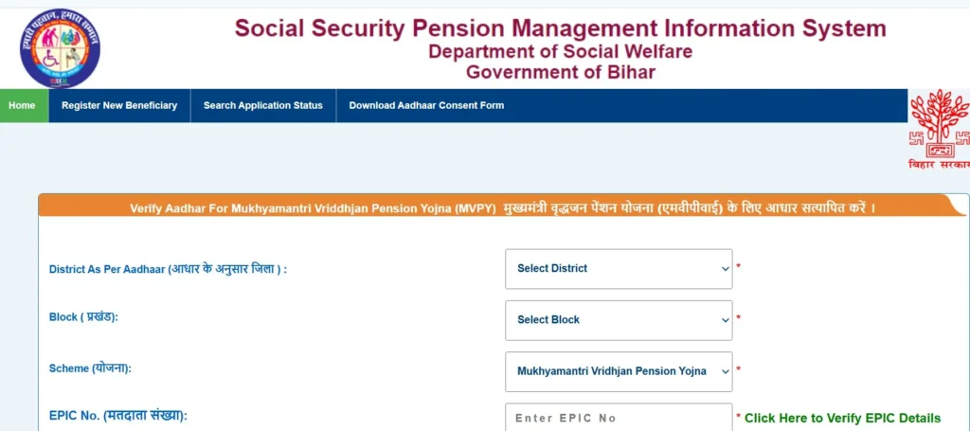Open Search Application Status page
This screenshot has width=970, height=431.
pyautogui.click(x=263, y=106)
